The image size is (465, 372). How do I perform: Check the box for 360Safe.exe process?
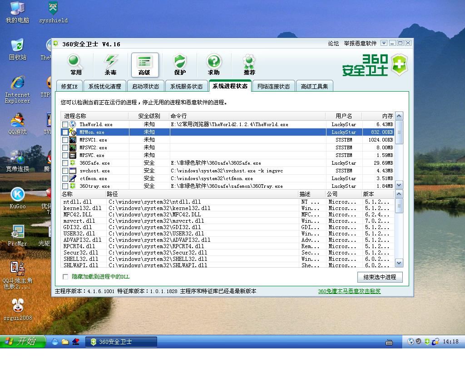65,163
